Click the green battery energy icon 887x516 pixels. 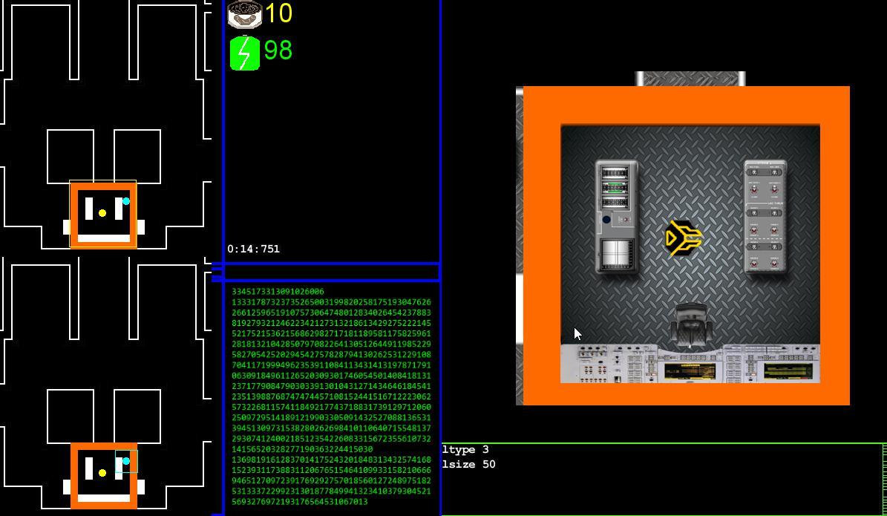[245, 53]
